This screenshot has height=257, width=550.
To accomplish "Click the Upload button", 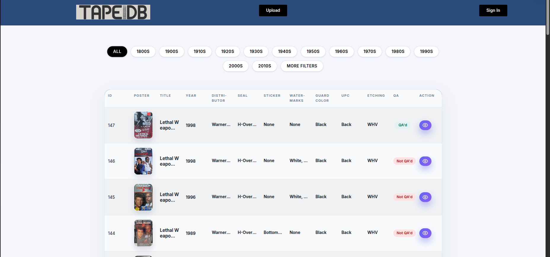I will pyautogui.click(x=273, y=10).
